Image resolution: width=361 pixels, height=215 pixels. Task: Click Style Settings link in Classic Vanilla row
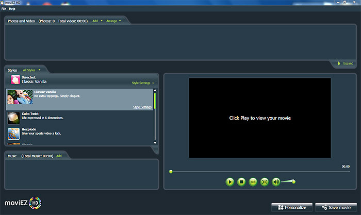coord(142,107)
